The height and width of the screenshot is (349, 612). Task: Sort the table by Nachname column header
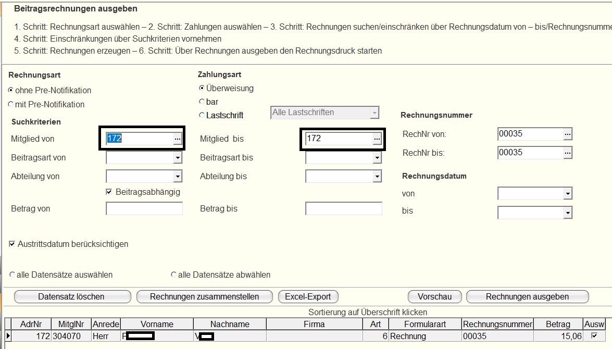230,324
